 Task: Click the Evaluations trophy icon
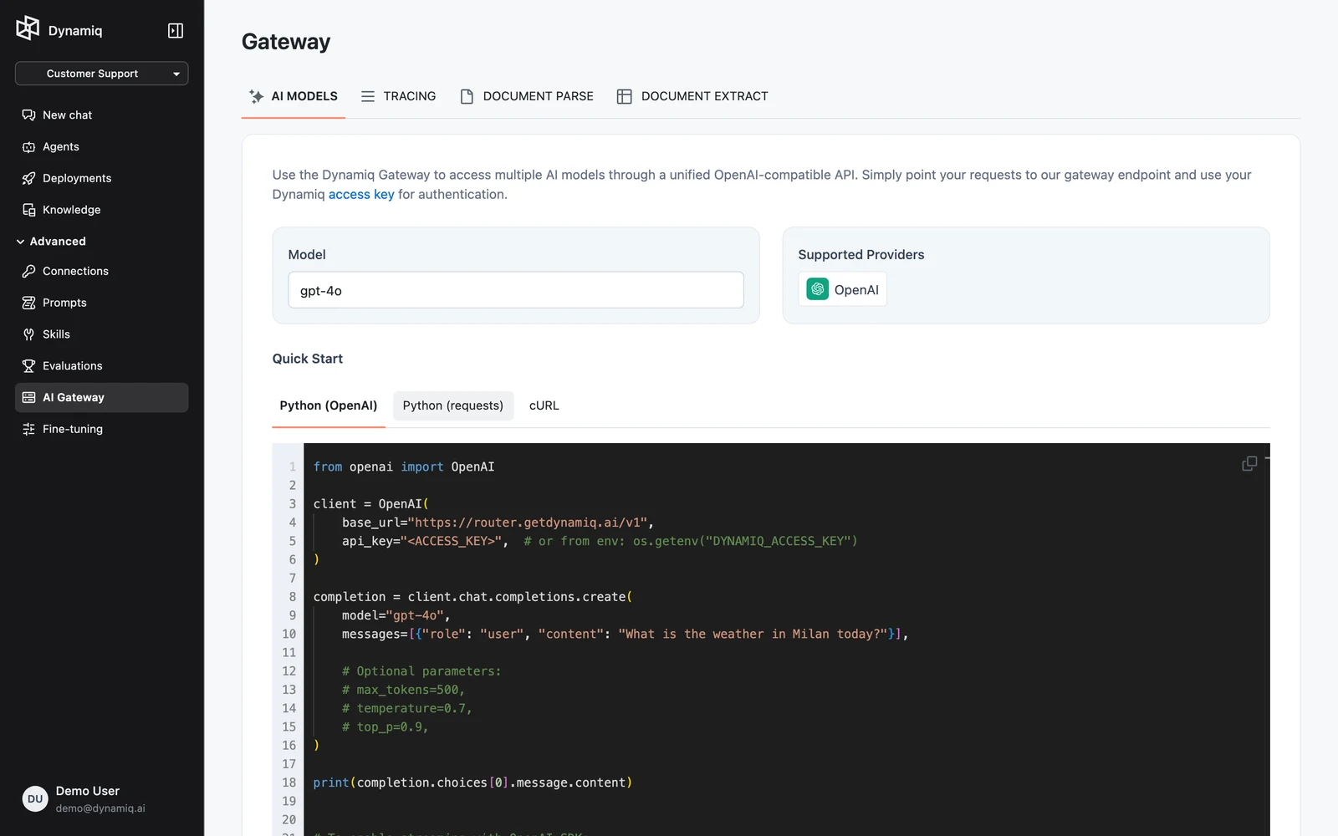click(28, 366)
